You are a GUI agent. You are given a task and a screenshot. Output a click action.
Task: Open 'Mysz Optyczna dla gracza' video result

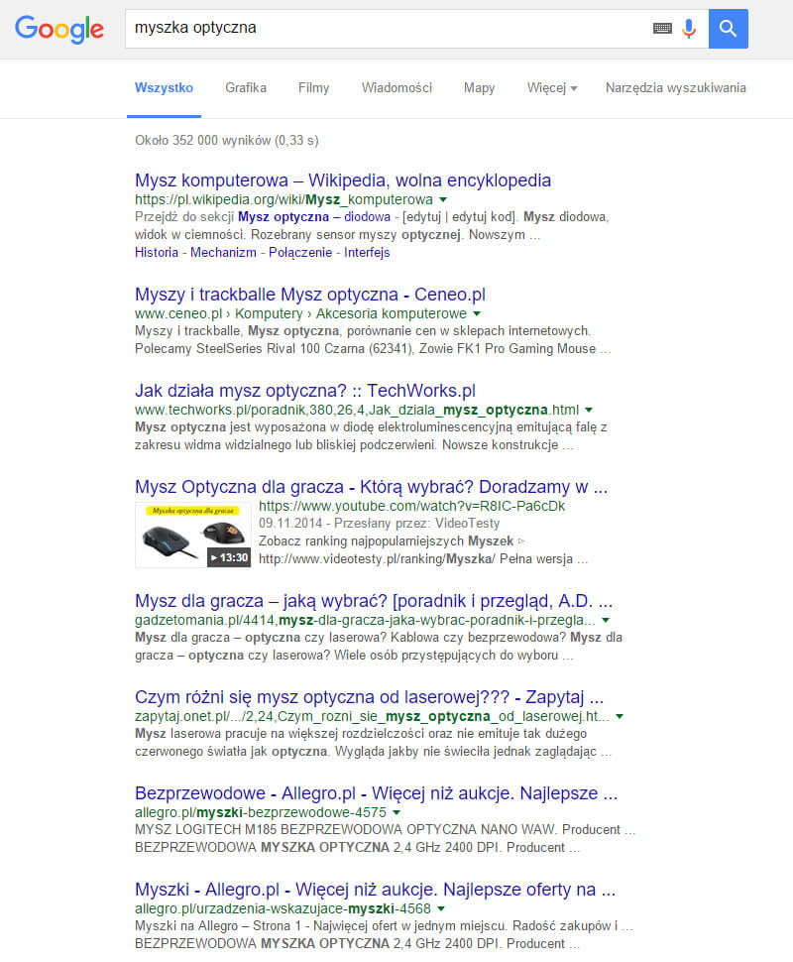[x=371, y=487]
